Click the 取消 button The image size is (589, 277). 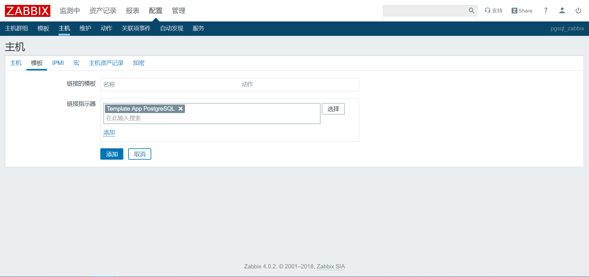click(140, 154)
